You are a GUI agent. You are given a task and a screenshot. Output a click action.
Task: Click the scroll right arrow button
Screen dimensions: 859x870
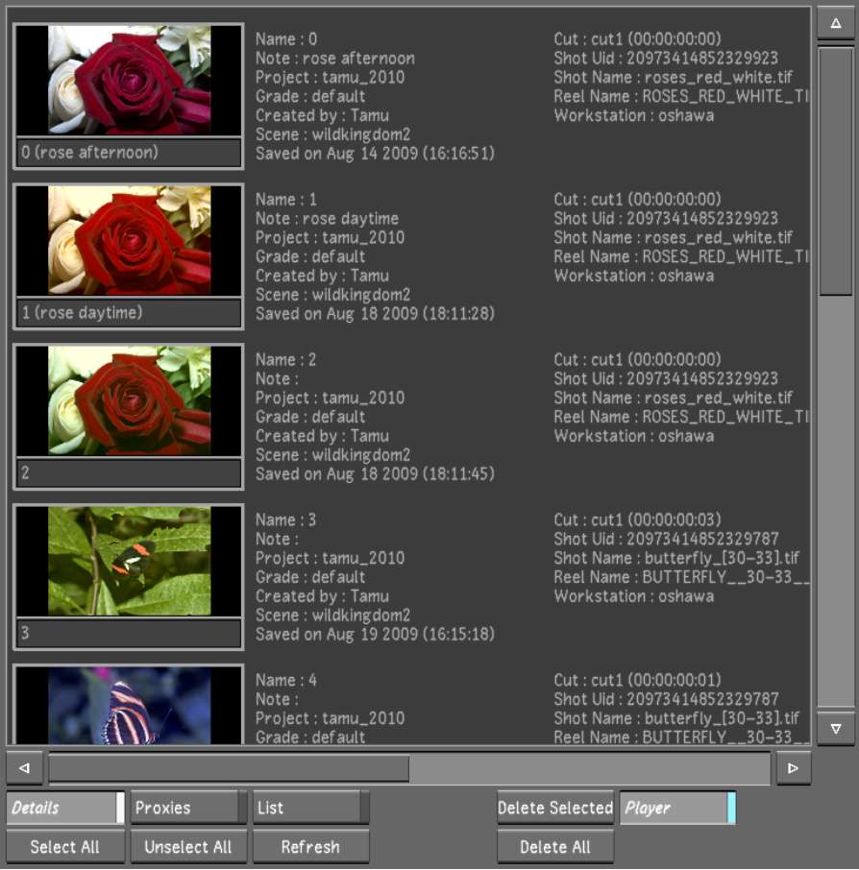(793, 768)
